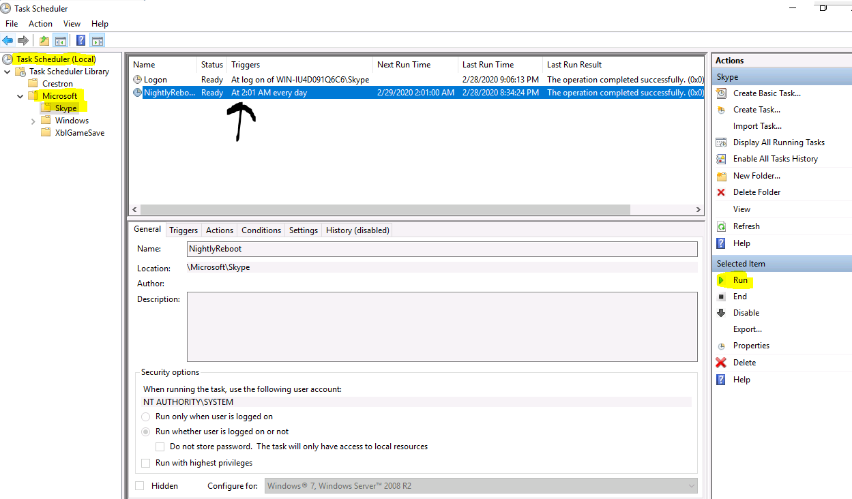Click the Create Basic Task icon
852x499 pixels.
[721, 93]
